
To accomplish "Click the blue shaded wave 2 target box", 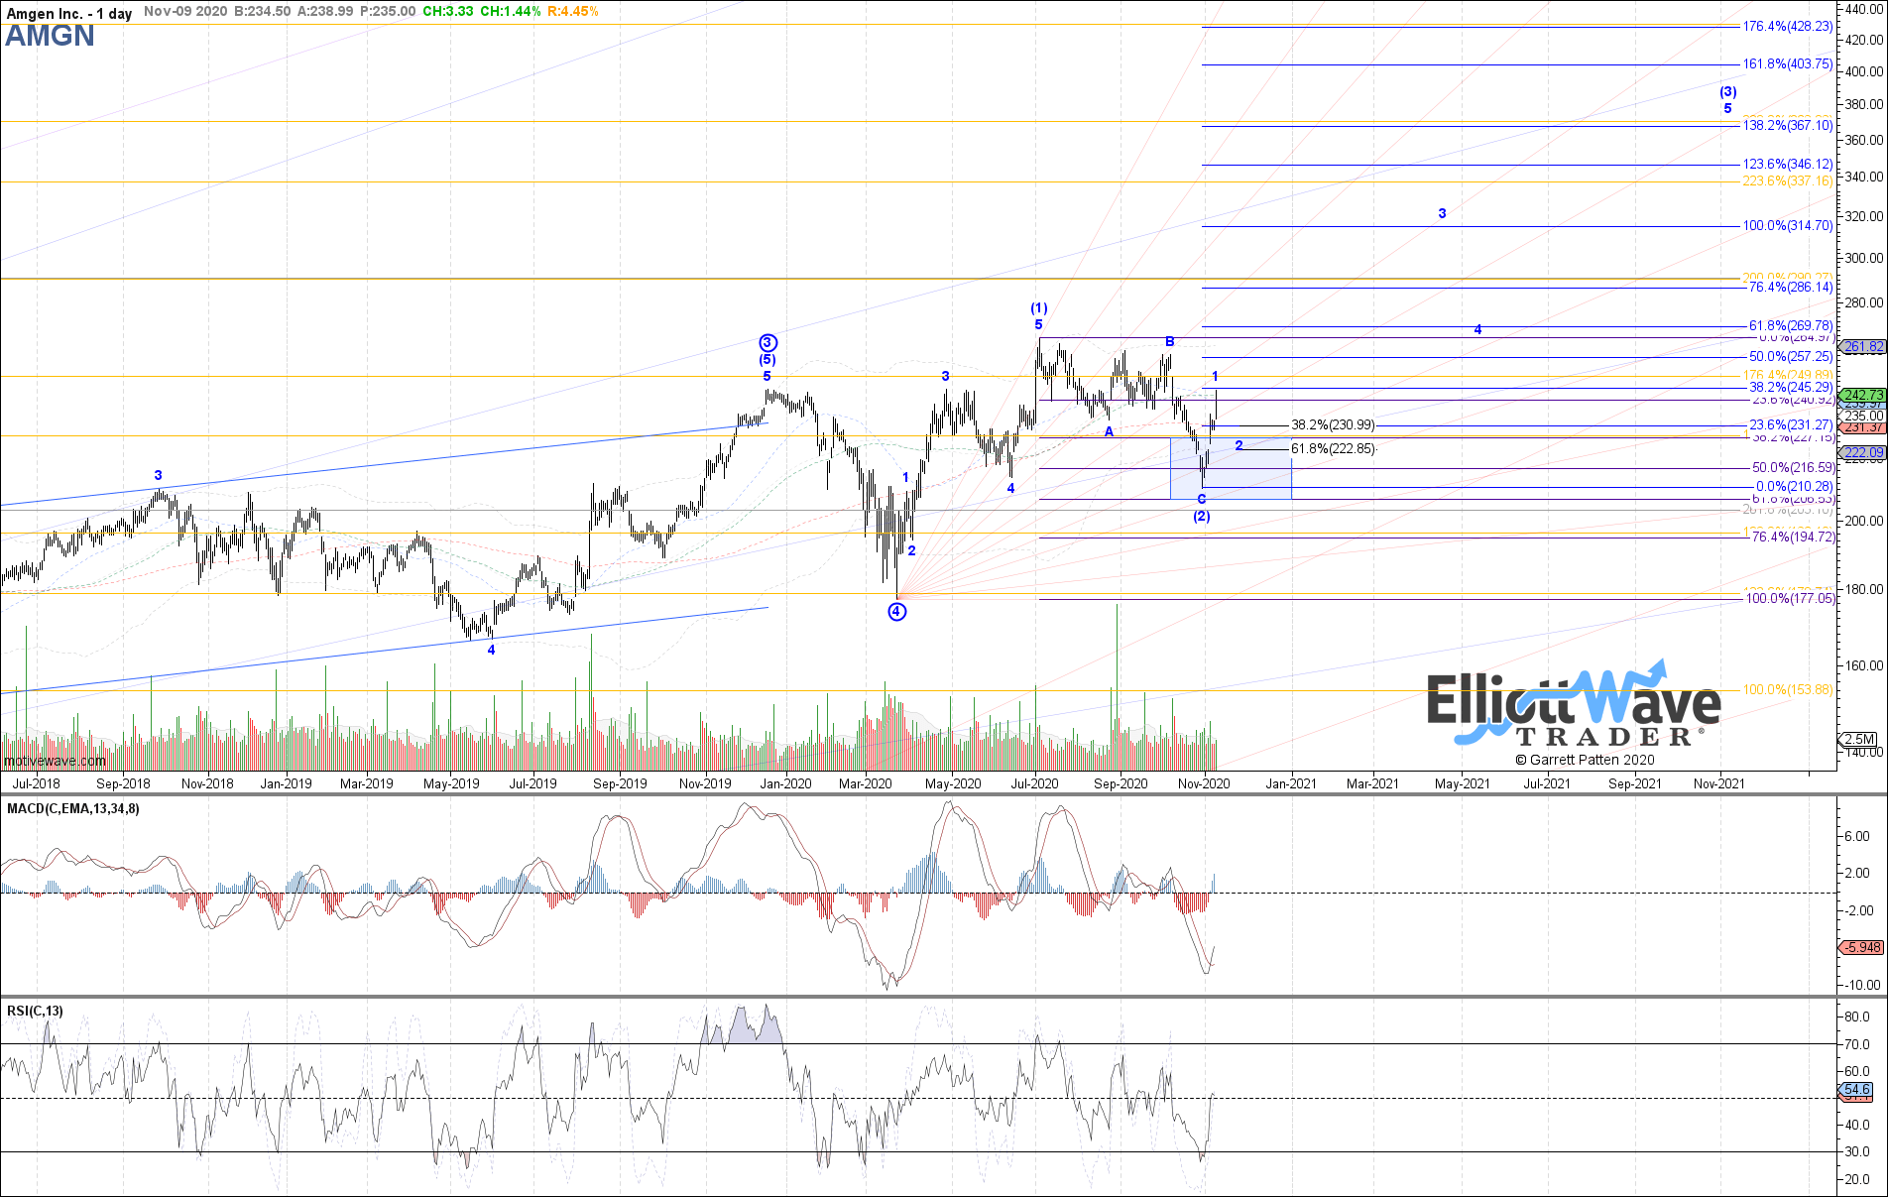I will 1231,468.
